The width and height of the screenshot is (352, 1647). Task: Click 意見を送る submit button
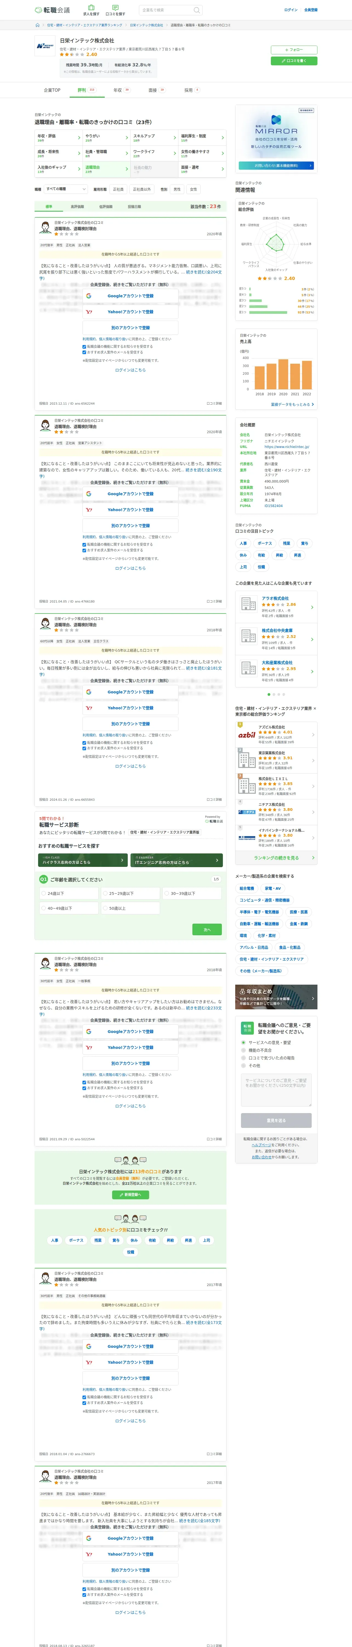coord(276,1120)
